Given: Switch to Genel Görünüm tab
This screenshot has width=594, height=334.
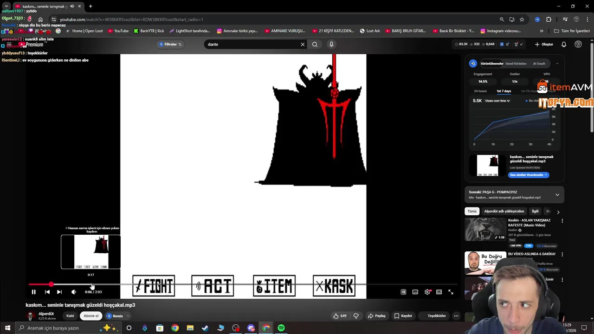Looking at the screenshot, I should click(516, 64).
